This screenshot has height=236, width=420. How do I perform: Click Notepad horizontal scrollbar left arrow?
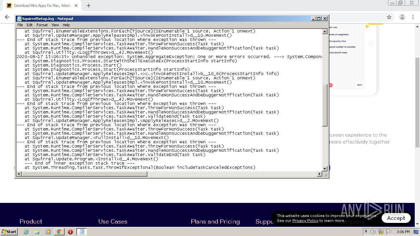[x=19, y=174]
